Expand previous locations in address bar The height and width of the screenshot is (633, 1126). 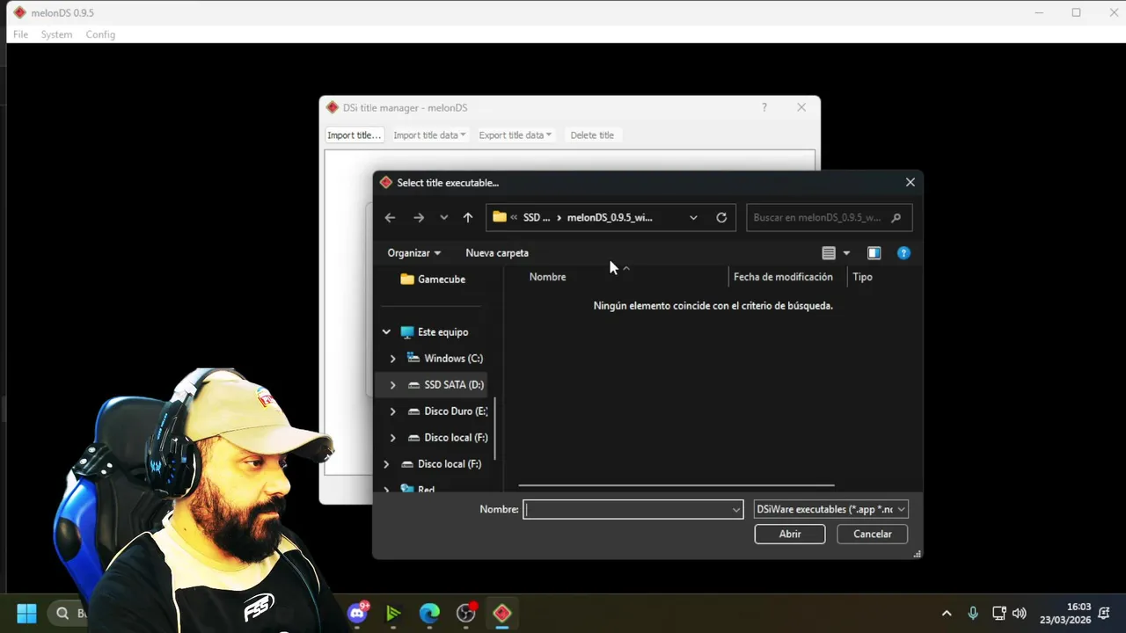coord(693,218)
